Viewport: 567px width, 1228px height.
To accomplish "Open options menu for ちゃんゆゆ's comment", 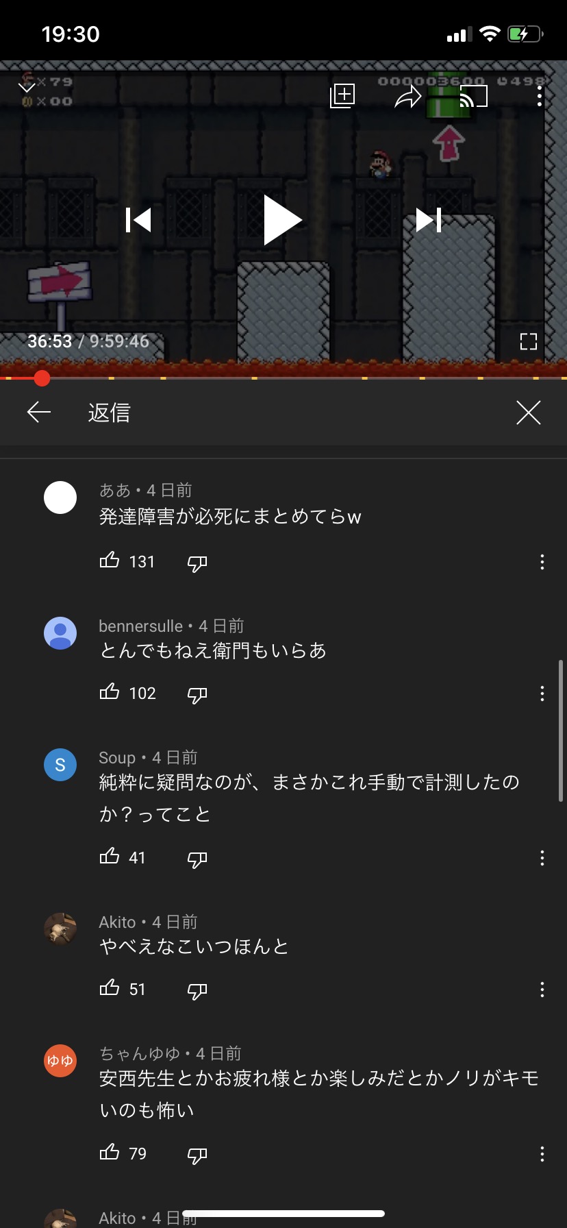I will (x=542, y=1154).
